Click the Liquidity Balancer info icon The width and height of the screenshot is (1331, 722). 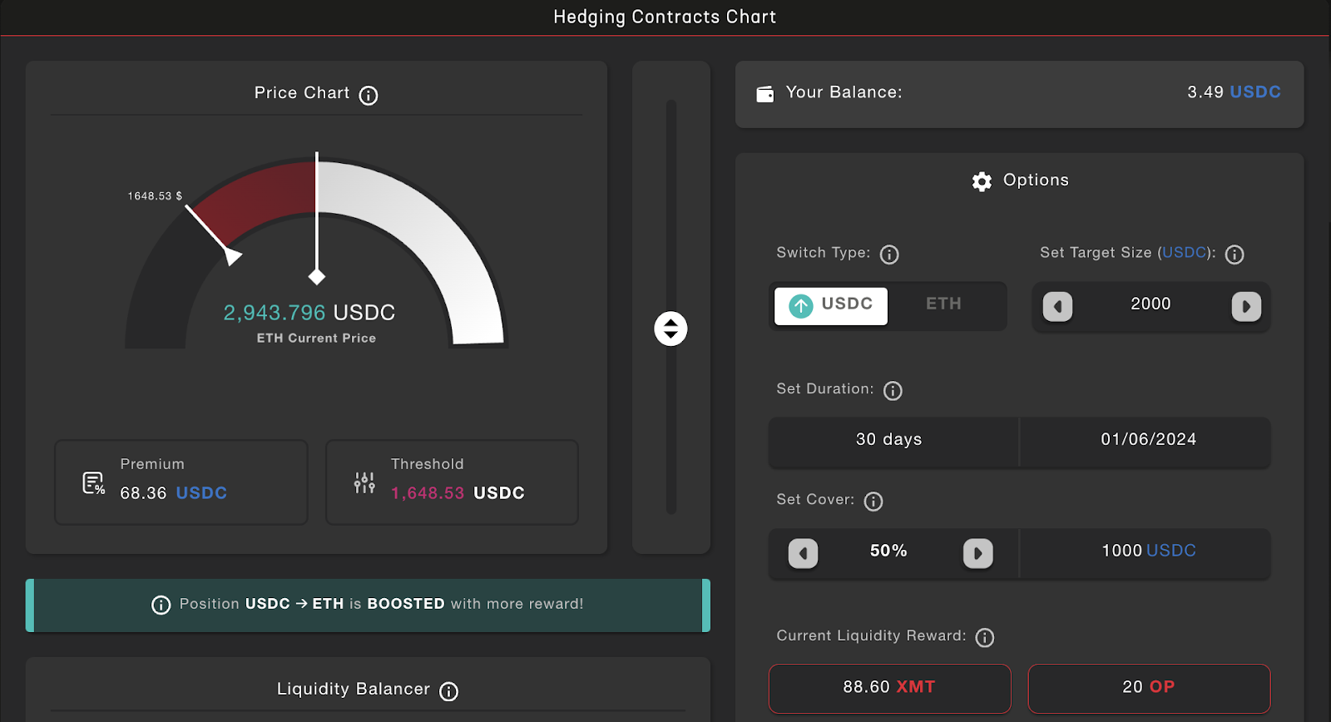point(449,691)
